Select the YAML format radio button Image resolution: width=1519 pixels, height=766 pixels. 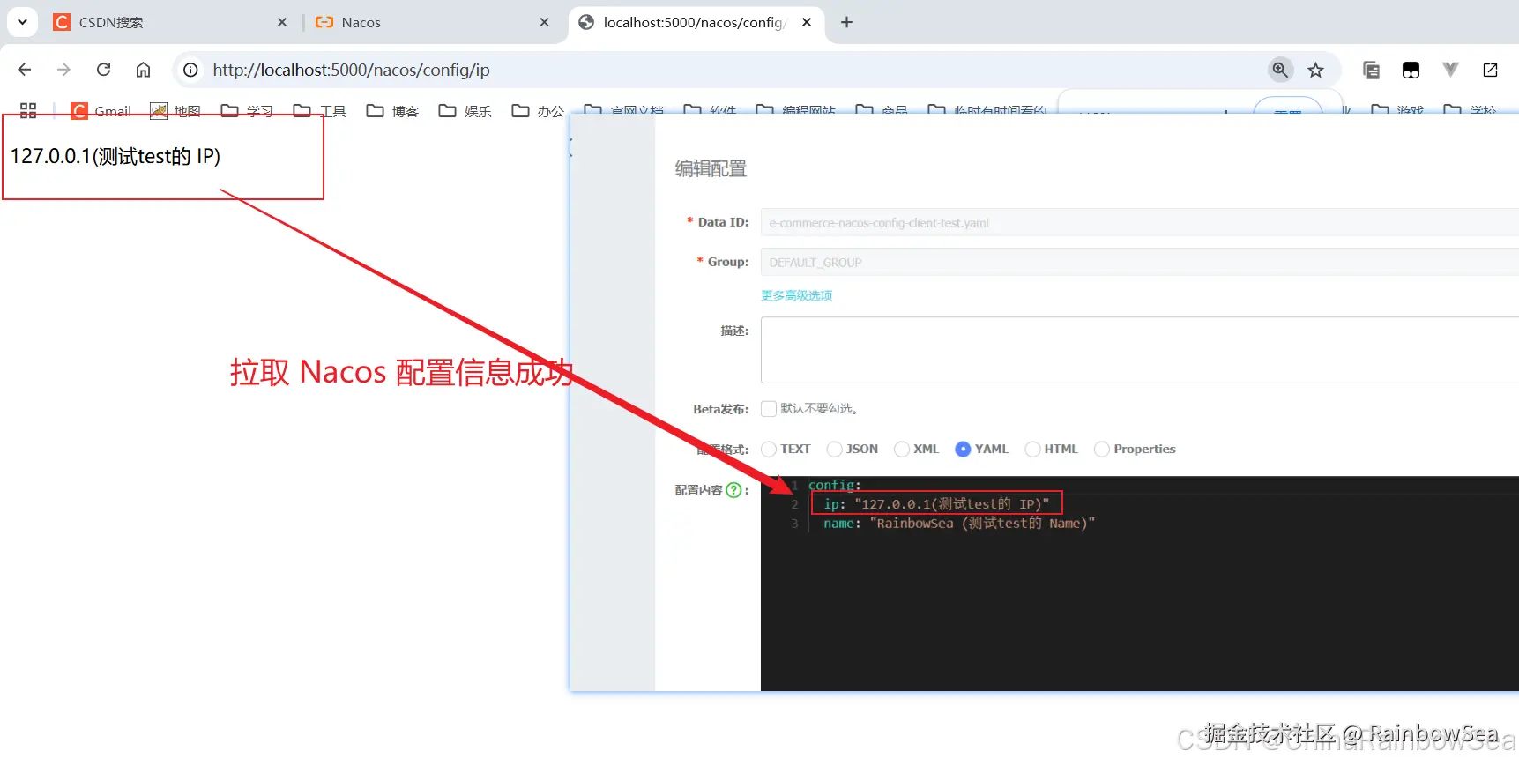pyautogui.click(x=963, y=450)
